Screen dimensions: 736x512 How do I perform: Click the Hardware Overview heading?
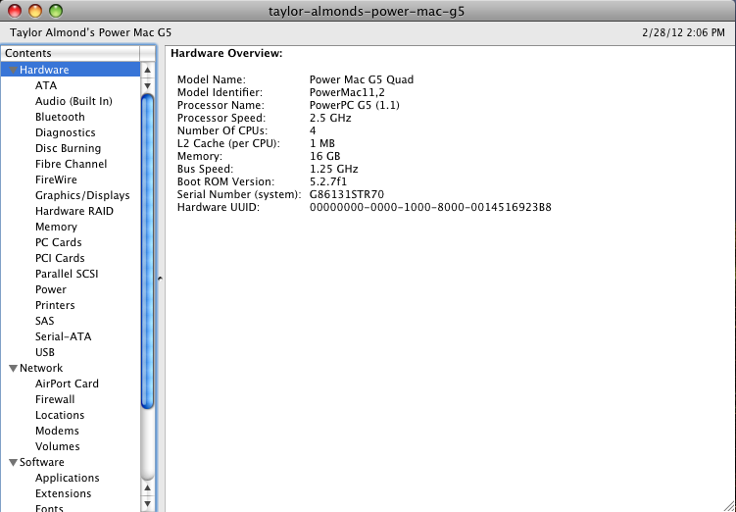pyautogui.click(x=226, y=53)
